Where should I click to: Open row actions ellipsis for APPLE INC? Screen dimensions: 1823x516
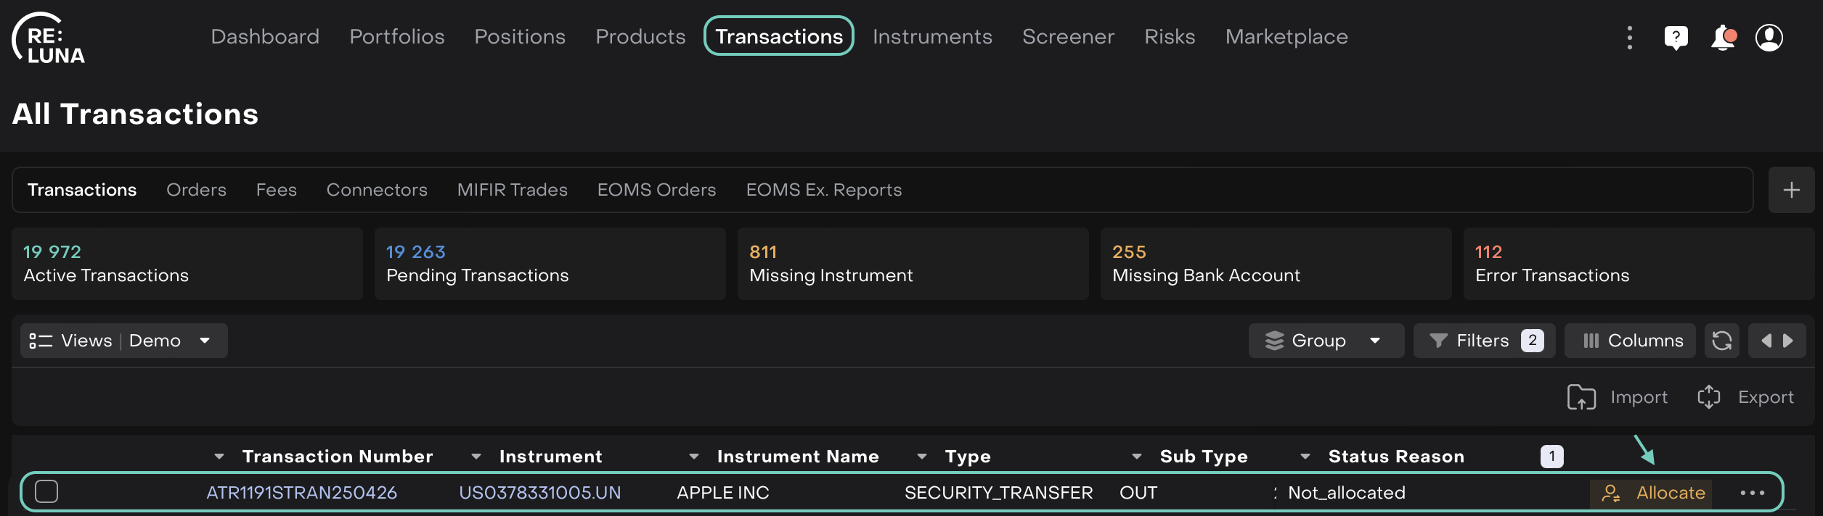click(1752, 493)
